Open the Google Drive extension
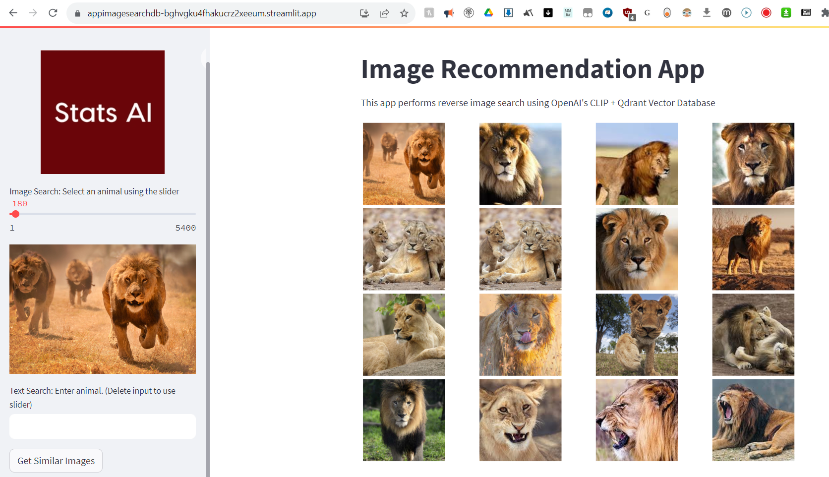This screenshot has width=829, height=477. tap(489, 13)
